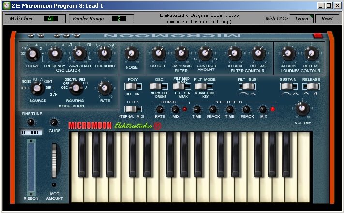The height and width of the screenshot is (213, 344).
Task: Click the Elektrostudio website URL text
Action: pyautogui.click(x=199, y=22)
